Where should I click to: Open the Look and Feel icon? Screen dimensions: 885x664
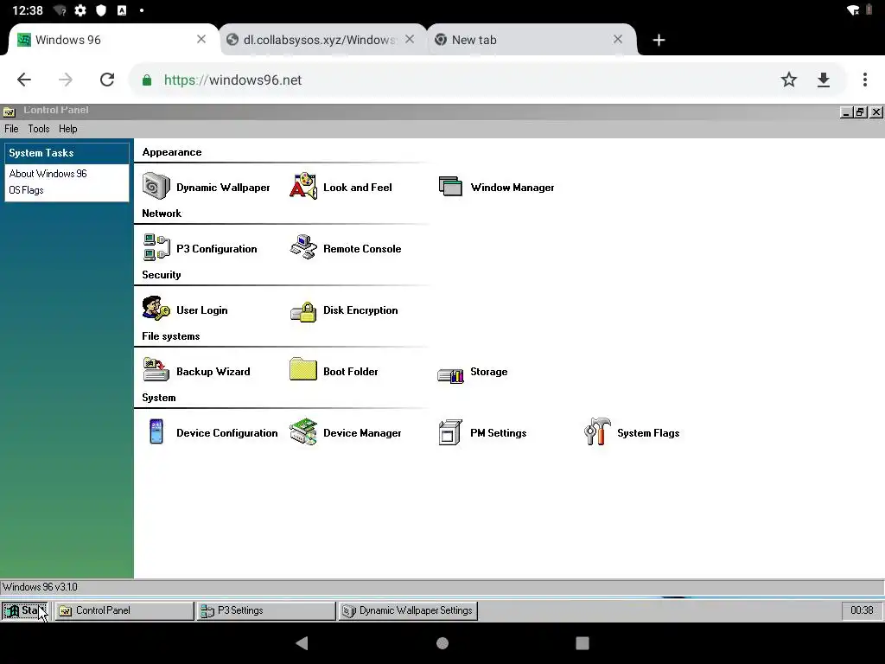pyautogui.click(x=303, y=187)
